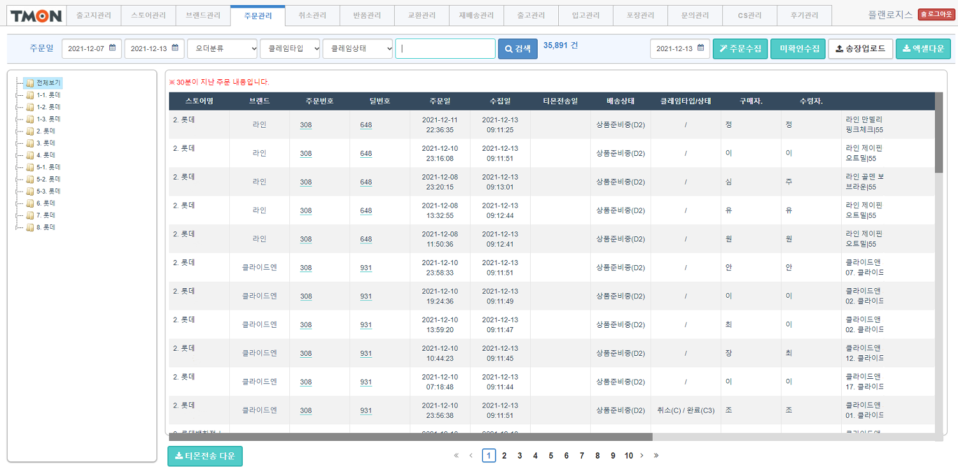Screen dimensions: 958x467
Task: Open 재배송관리 tab
Action: (476, 15)
